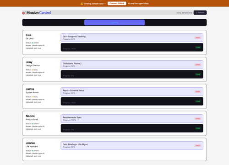Open the Daily Briefing + Life Mgmt task card
229x165 pixels.
[132, 145]
